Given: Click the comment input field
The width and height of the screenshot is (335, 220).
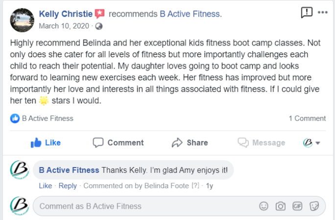Looking at the screenshot, I should coord(142,206).
